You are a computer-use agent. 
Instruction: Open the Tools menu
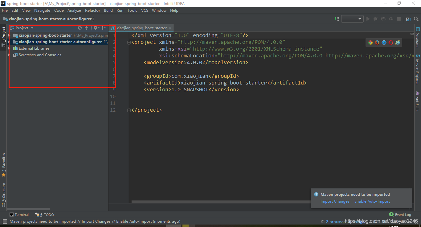click(132, 10)
